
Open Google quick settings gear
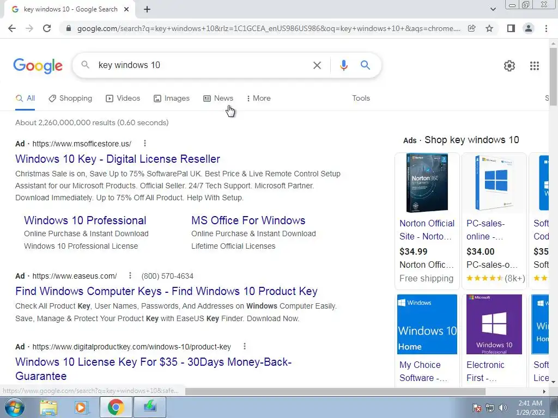pos(510,66)
